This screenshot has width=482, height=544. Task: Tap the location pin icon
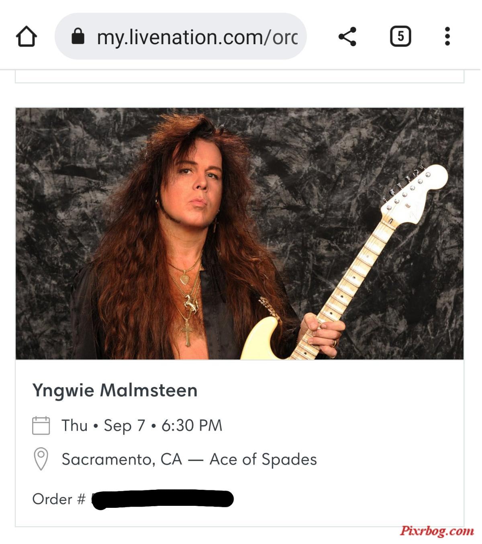(41, 459)
